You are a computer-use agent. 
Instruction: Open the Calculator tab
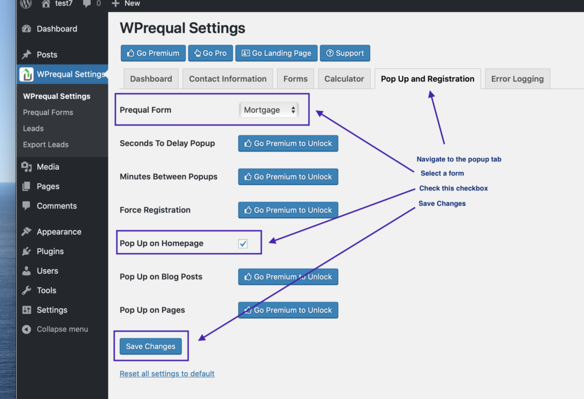click(344, 79)
